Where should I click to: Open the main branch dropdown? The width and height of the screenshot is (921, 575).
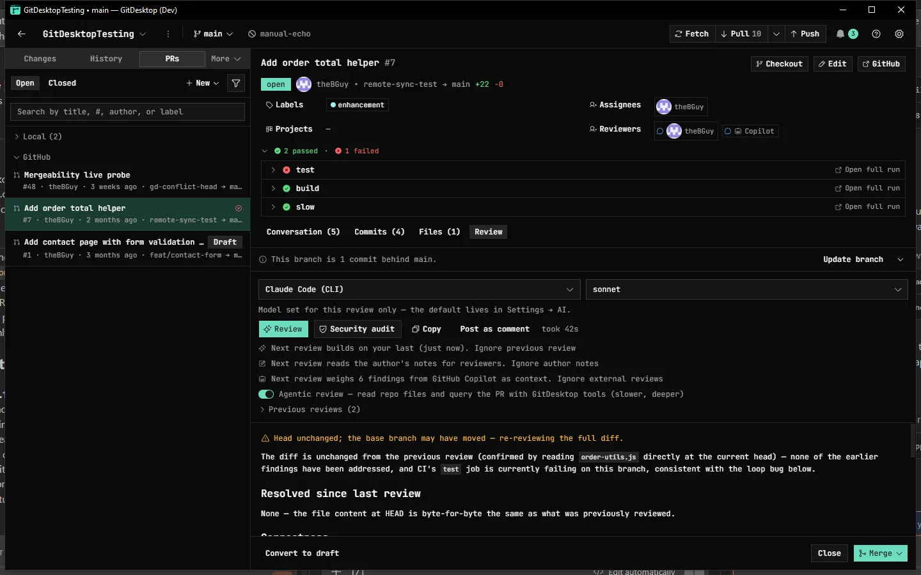coord(213,34)
